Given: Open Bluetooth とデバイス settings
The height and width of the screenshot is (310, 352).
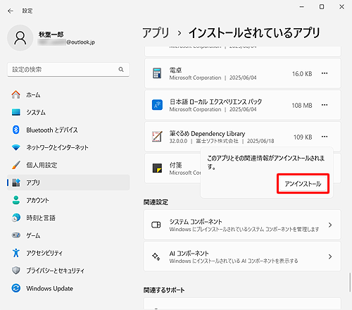Looking at the screenshot, I should [x=68, y=130].
